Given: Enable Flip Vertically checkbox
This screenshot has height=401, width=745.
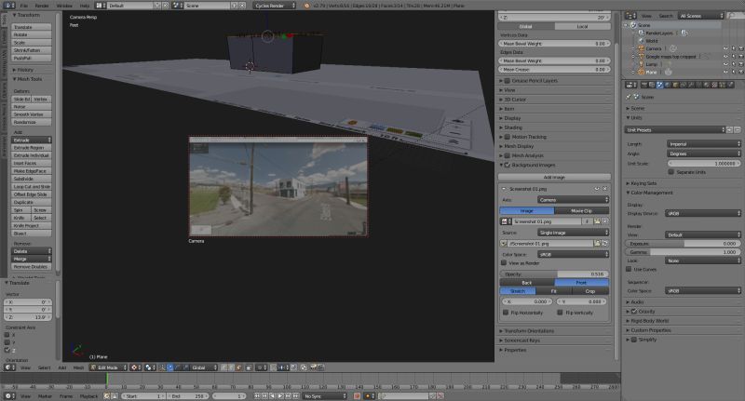Looking at the screenshot, I should [561, 313].
